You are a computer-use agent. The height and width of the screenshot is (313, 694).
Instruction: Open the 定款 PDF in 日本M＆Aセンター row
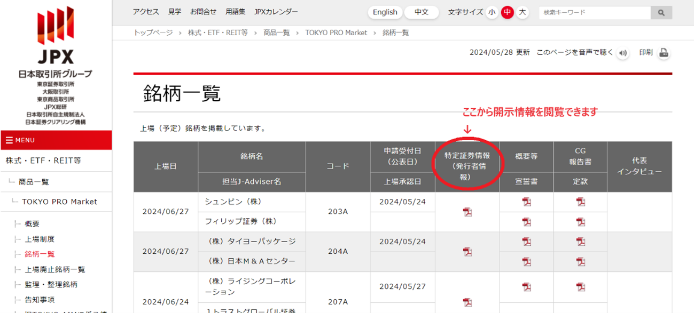click(x=581, y=262)
